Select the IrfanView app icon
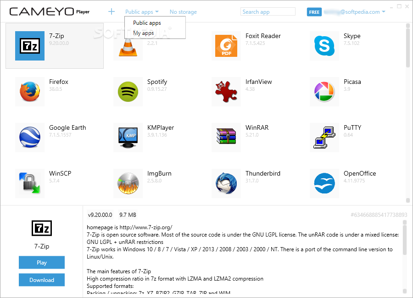The image size is (413, 298). (226, 92)
